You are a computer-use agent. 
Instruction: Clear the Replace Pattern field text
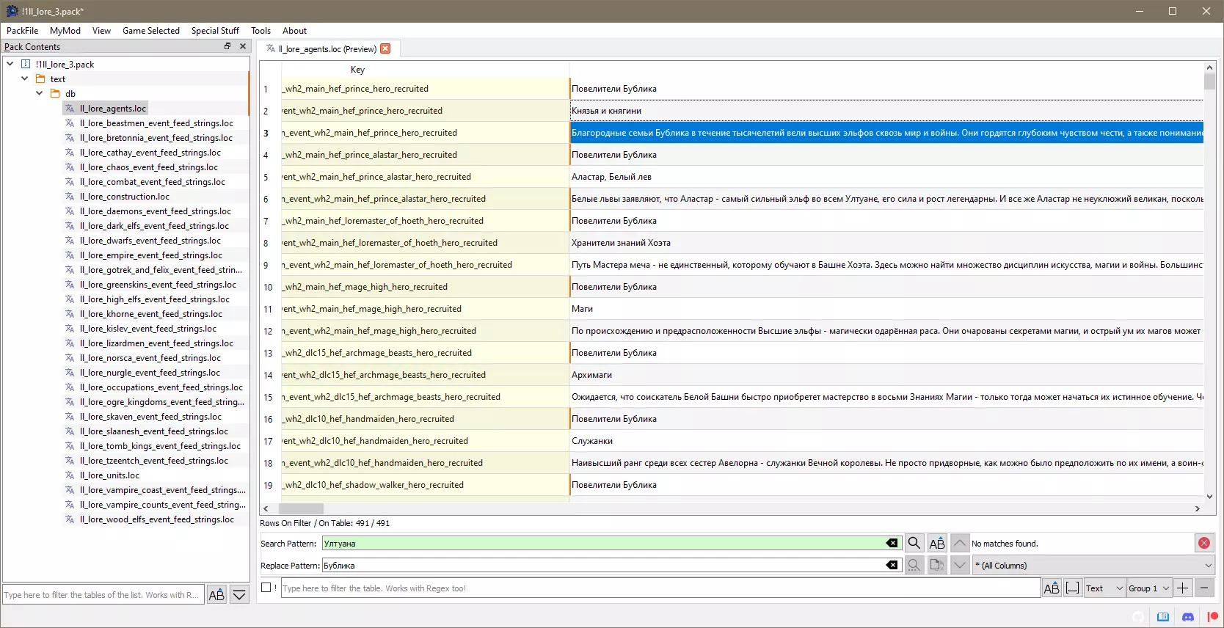(892, 566)
